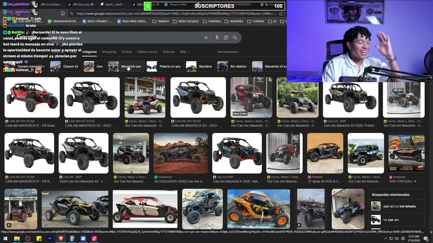Open the blue square app icon in the taskbar
The height and width of the screenshot is (243, 433).
pyautogui.click(x=83, y=239)
